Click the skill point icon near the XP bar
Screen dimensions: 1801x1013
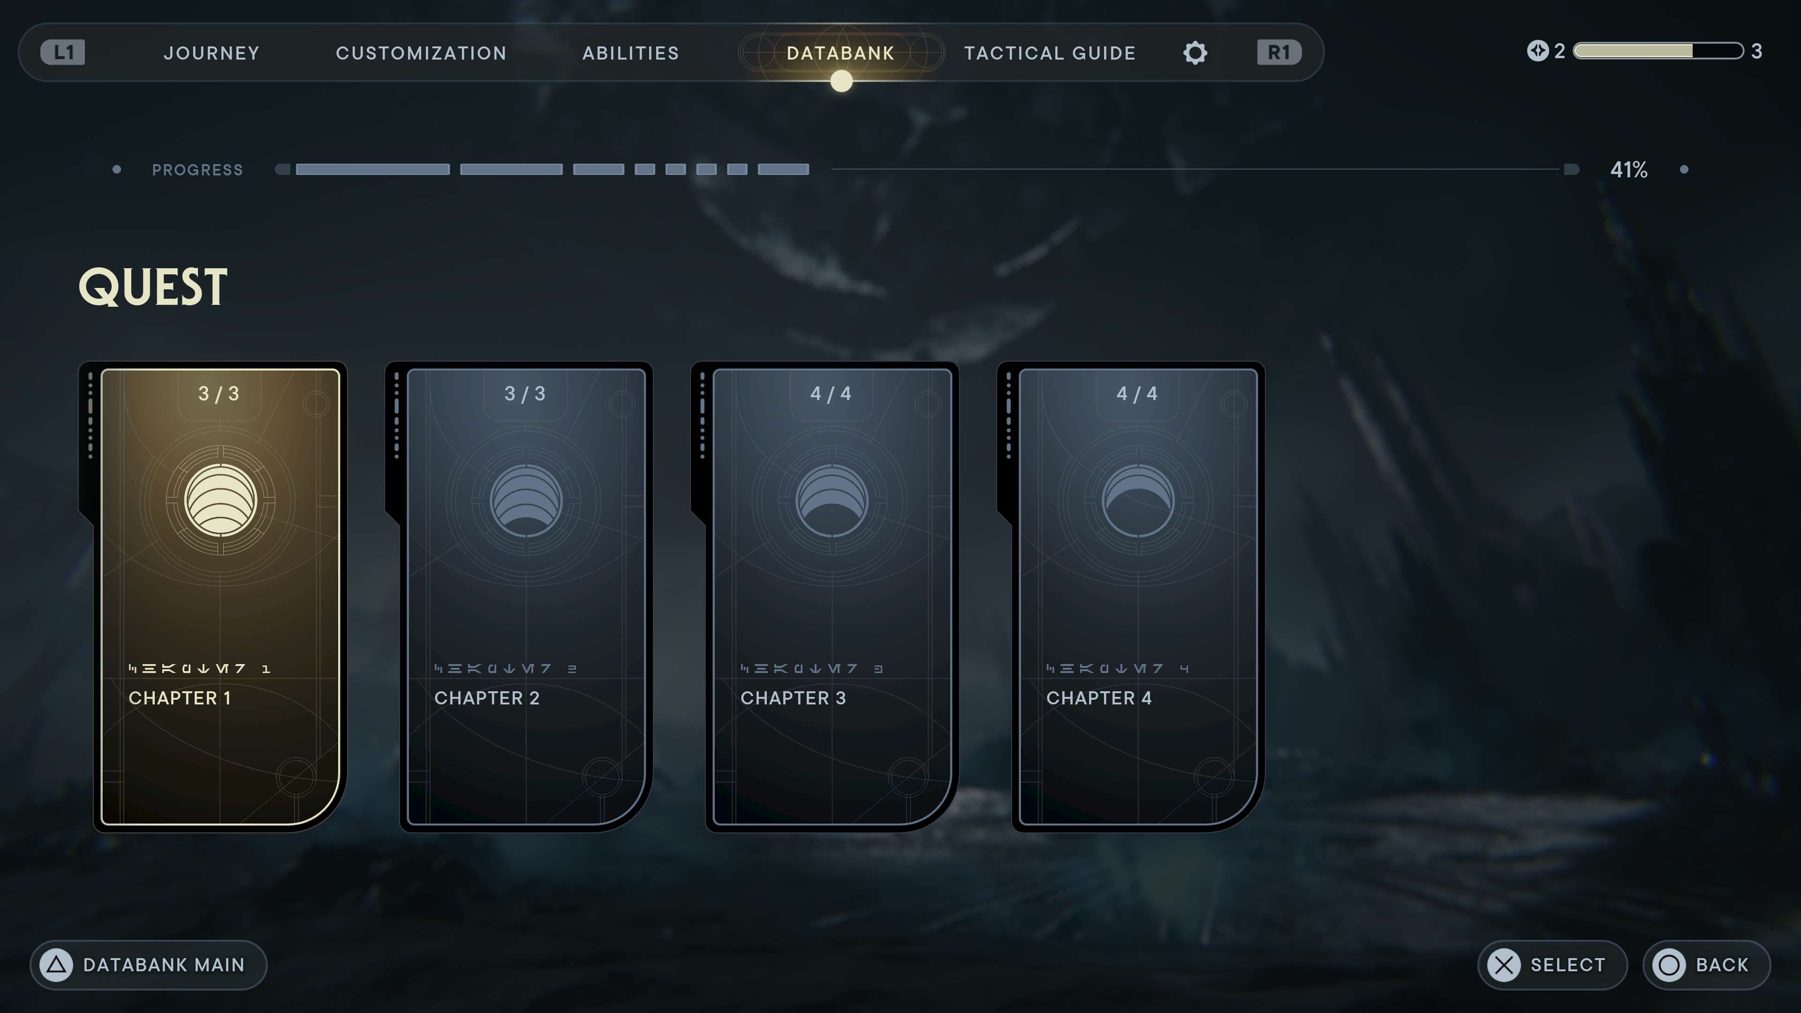(x=1537, y=51)
